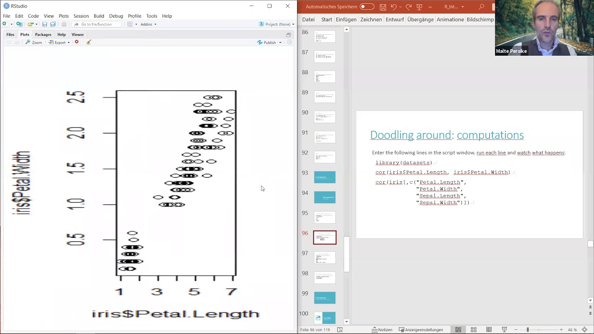Open the Session menu in RStudio
594x334 pixels.
[81, 16]
